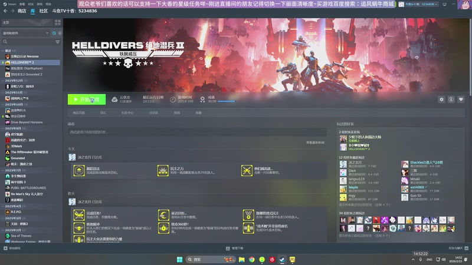Open the 商店 store tab
The height and width of the screenshot is (265, 472).
[22, 11]
